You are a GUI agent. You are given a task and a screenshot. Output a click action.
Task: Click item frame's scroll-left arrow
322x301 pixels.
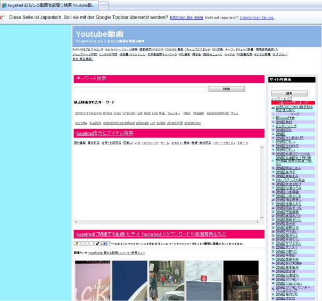point(76,222)
